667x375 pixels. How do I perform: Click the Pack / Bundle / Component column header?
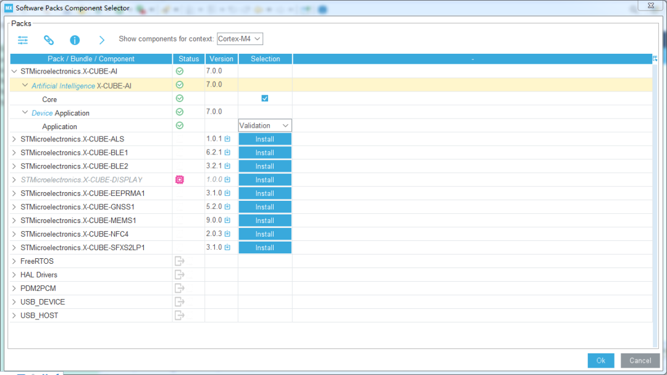tap(91, 59)
